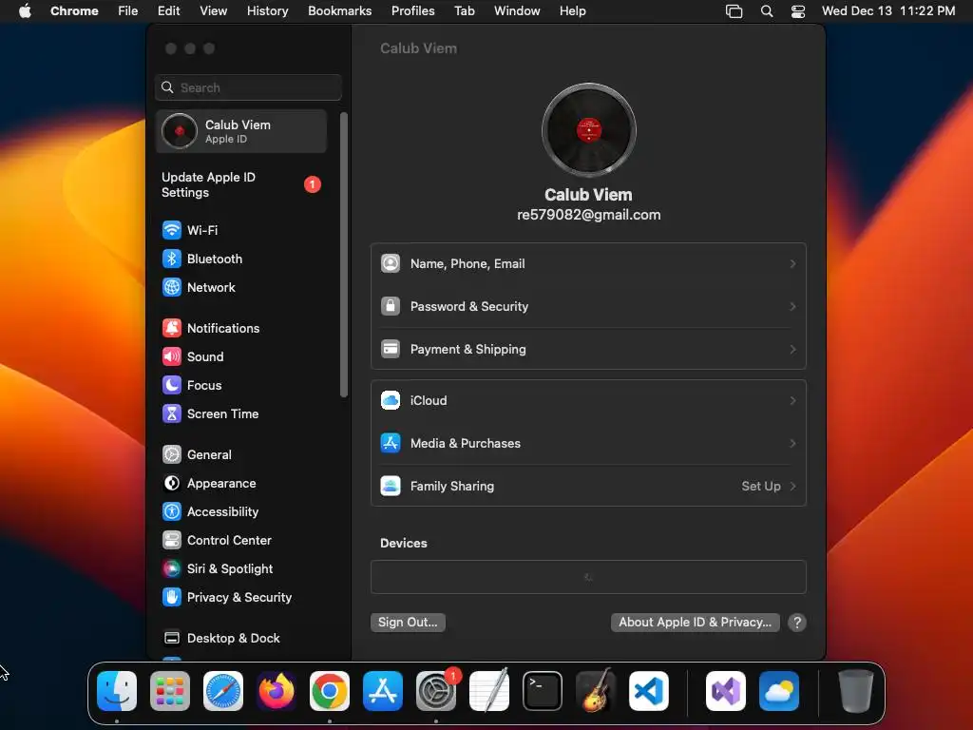Select the Control Center icon
The width and height of the screenshot is (973, 730).
click(172, 541)
